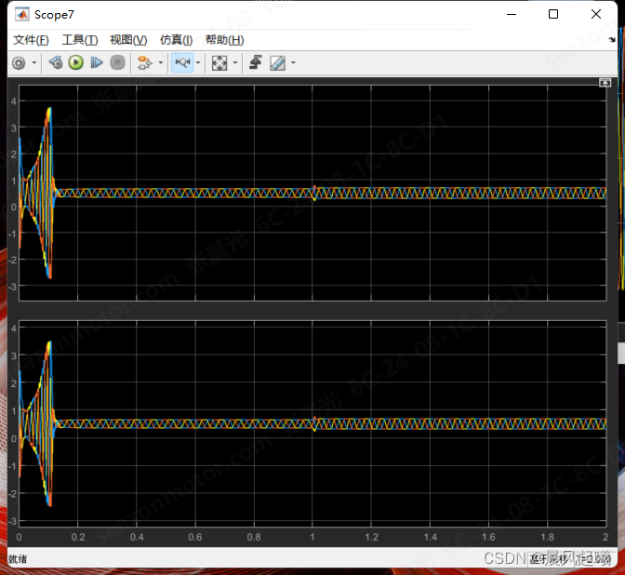
Task: Open the 工具(T) menu
Action: 80,40
